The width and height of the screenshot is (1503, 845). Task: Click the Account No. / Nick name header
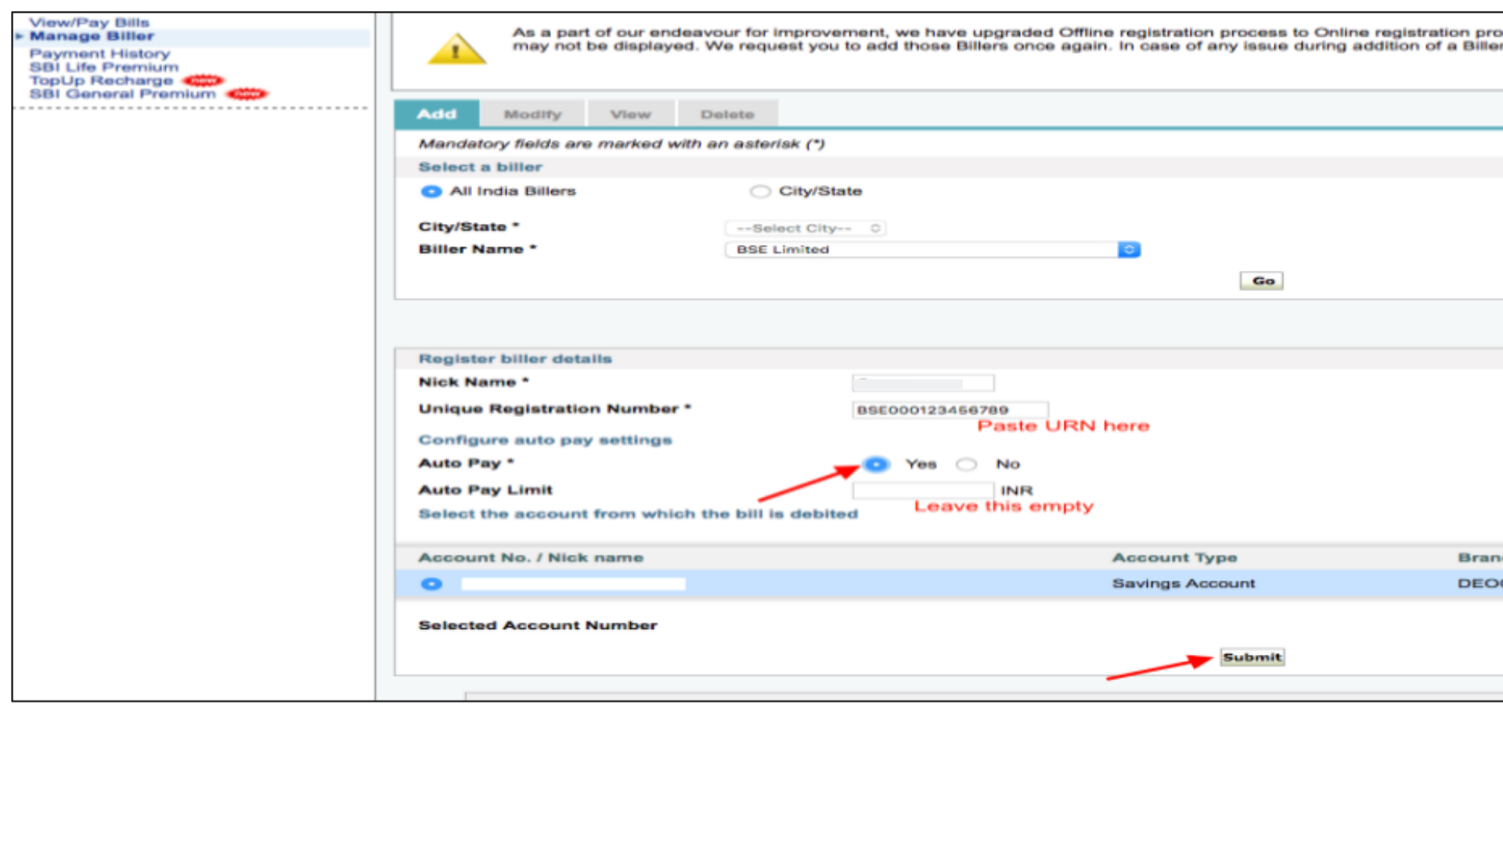(x=531, y=558)
